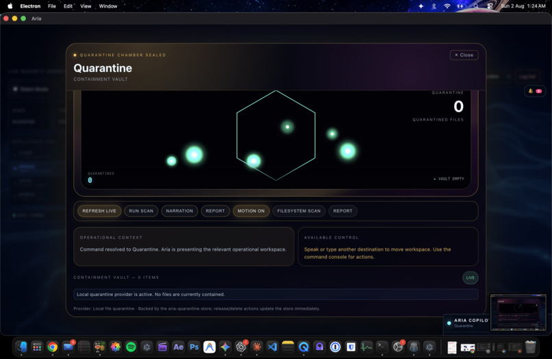
Task: Open the Photos app in dock
Action: pos(116,347)
